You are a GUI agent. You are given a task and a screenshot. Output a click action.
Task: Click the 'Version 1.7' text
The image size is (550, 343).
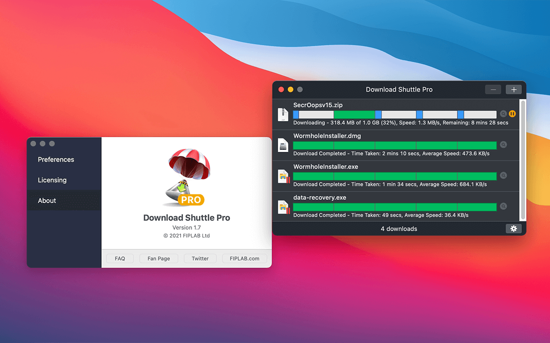click(187, 227)
